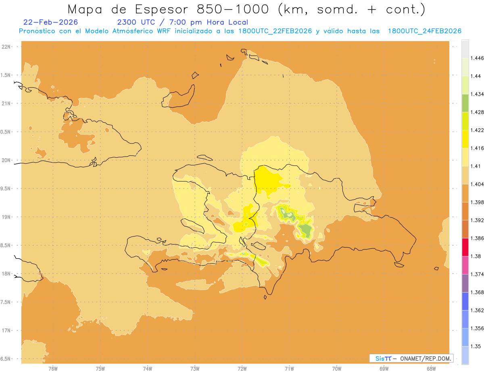Select the bright yellow 1.416–1.422 legend swatch

point(465,139)
